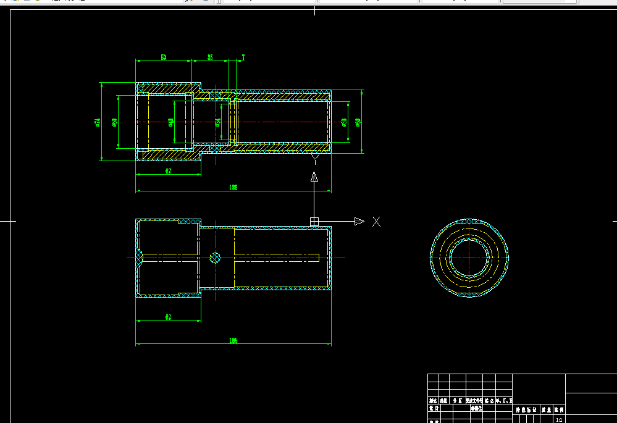Click the X axis label of the UCS icon
This screenshot has height=423, width=617.
[x=377, y=222]
